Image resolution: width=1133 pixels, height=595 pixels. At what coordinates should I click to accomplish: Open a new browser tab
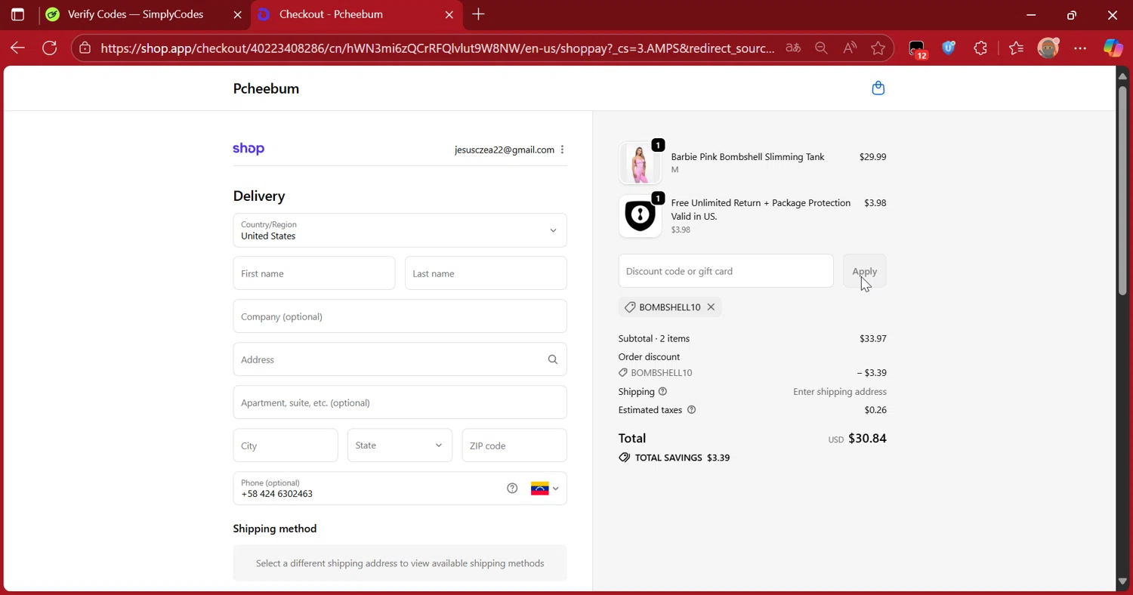pos(478,14)
